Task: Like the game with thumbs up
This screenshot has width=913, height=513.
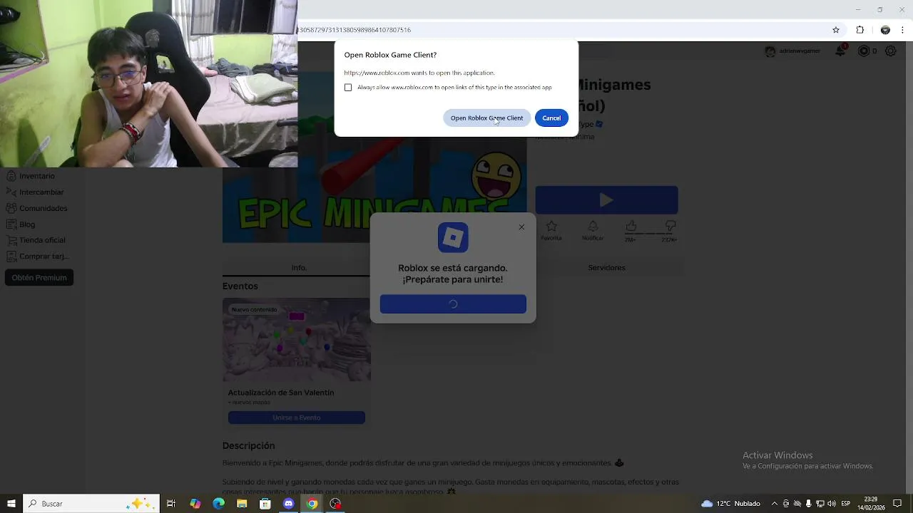Action: (x=631, y=226)
